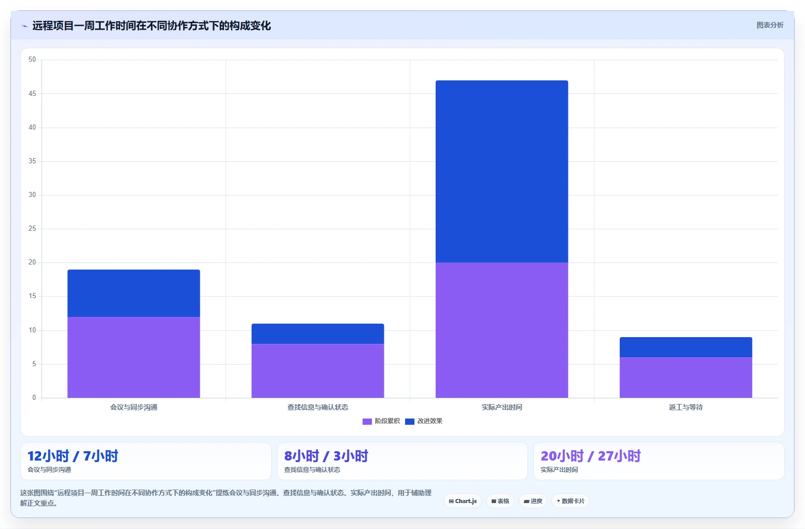The width and height of the screenshot is (805, 529).
Task: Click the y-axis value 25
Action: (32, 229)
